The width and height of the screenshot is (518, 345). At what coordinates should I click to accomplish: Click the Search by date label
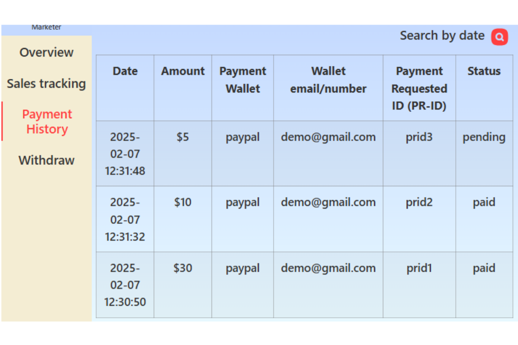(442, 36)
